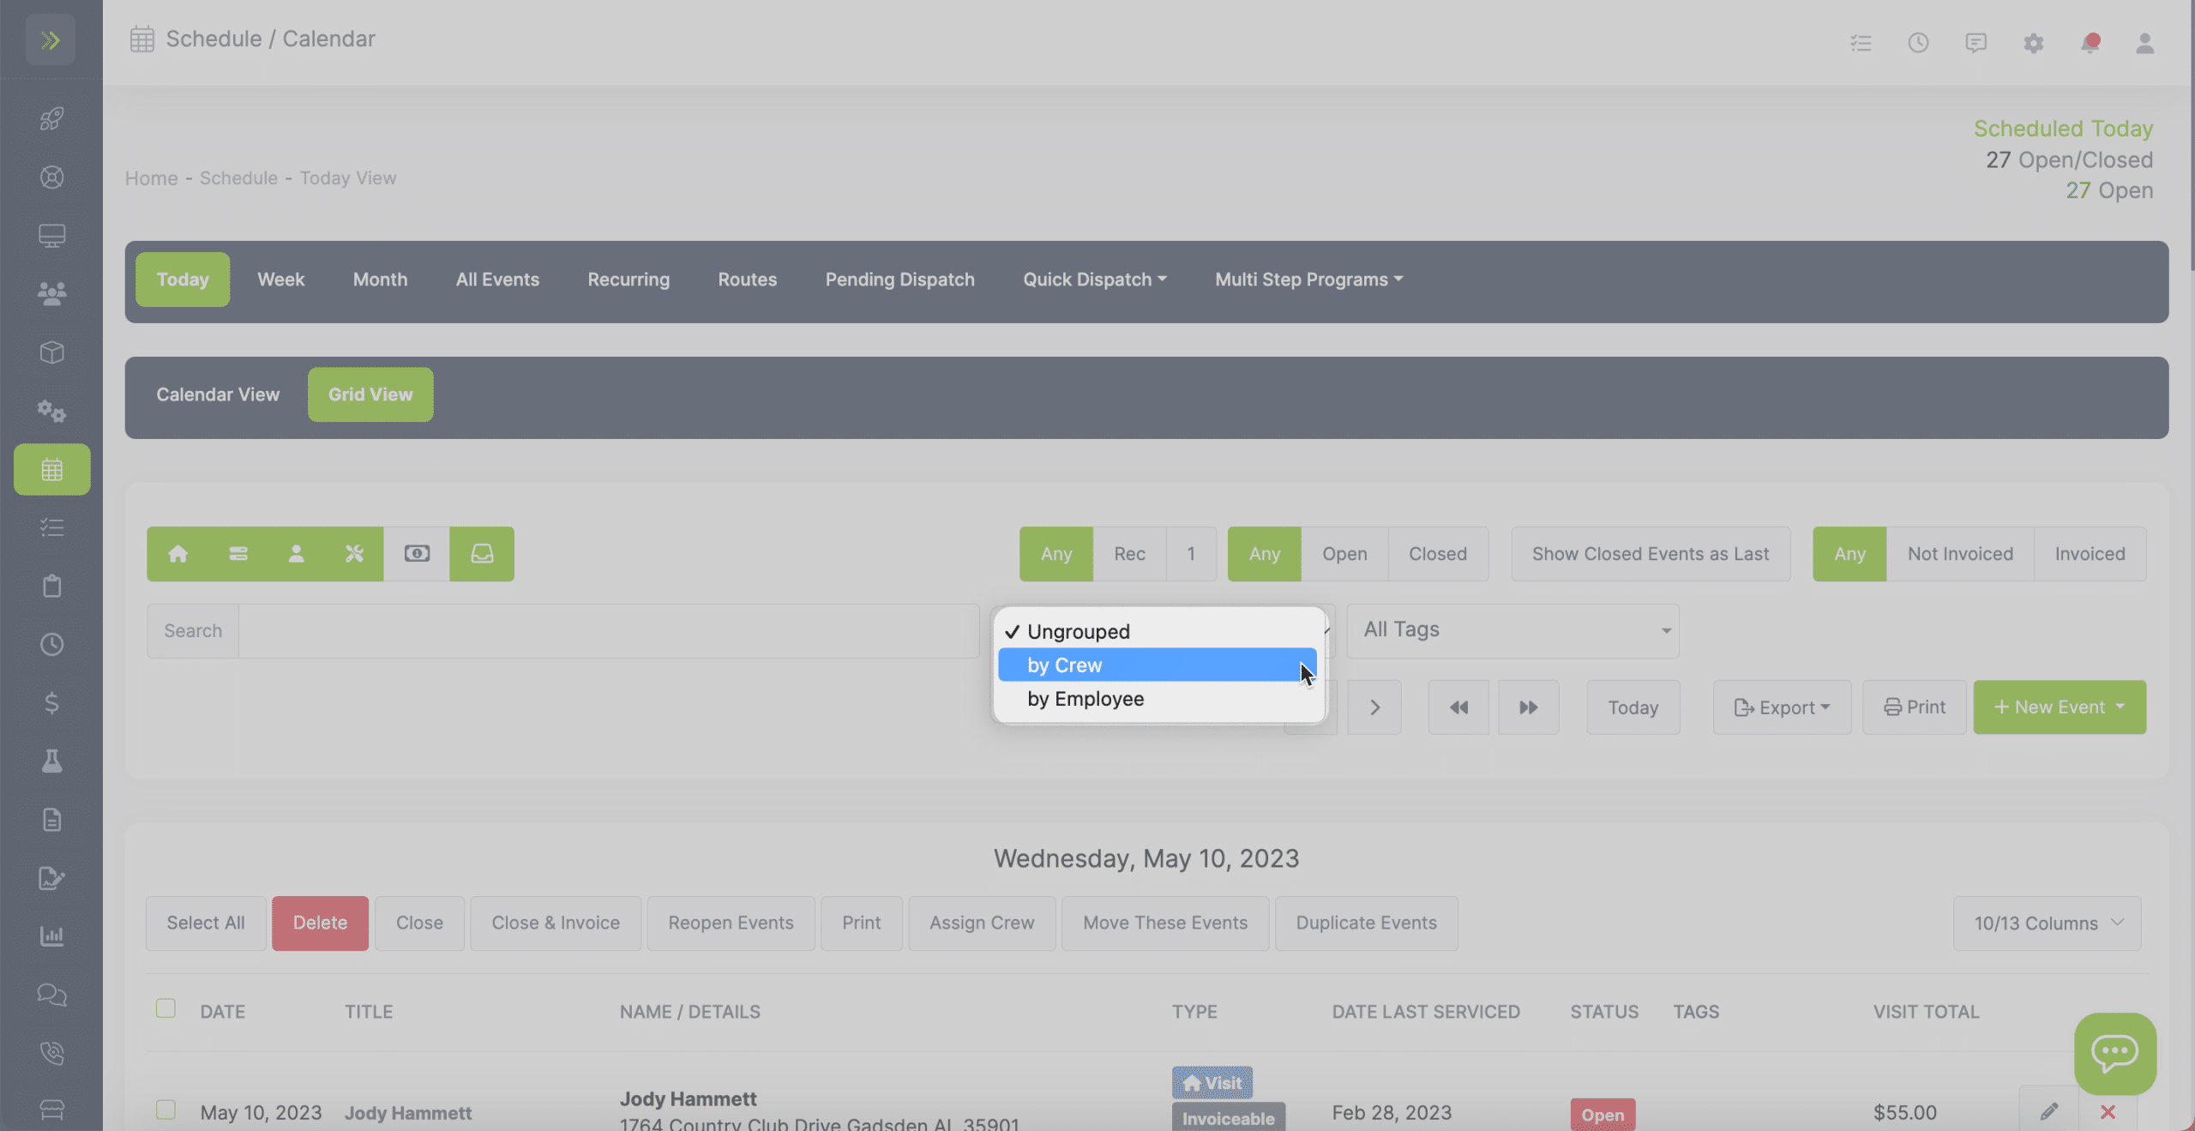Open the bar chart reports icon in sidebar
The width and height of the screenshot is (2195, 1131).
pos(51,936)
